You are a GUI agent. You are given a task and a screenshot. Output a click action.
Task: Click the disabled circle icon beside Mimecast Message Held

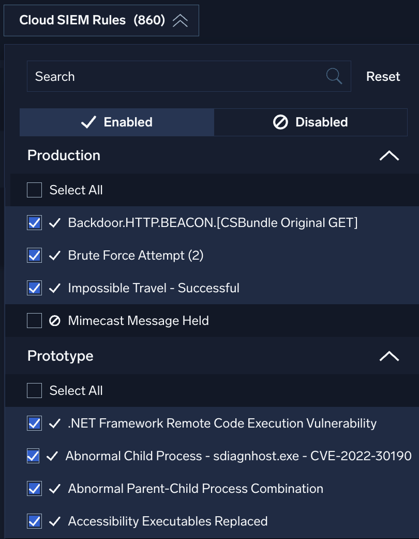tap(54, 320)
